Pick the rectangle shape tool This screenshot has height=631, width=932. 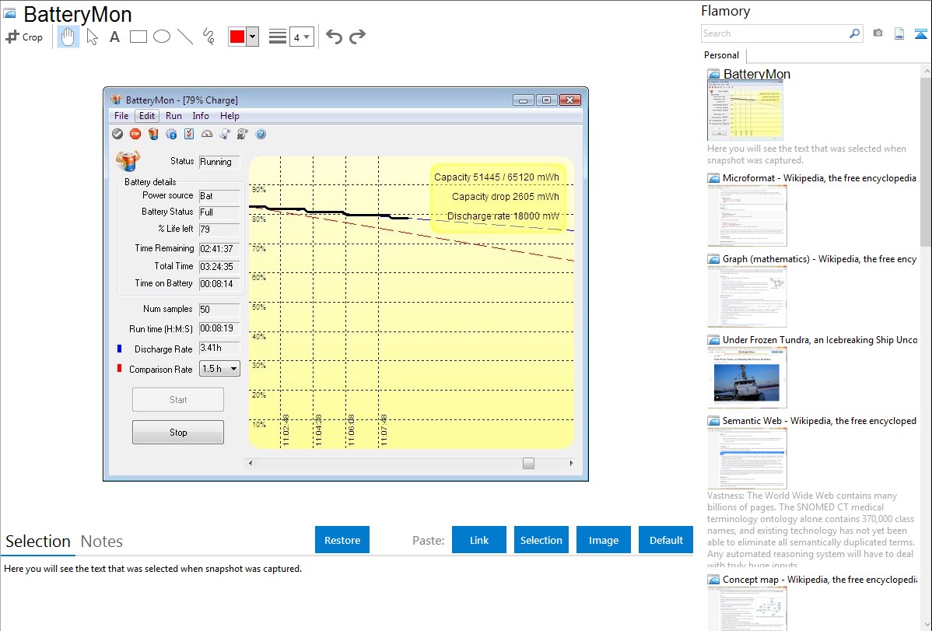tap(138, 37)
